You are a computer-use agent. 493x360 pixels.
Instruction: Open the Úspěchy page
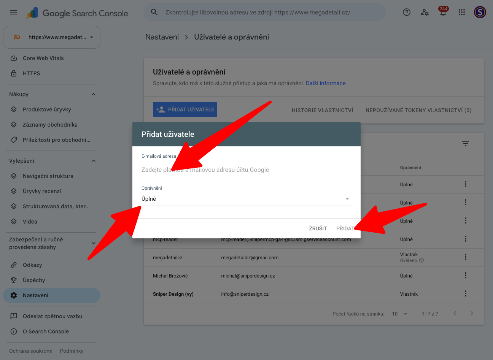(x=52, y=280)
